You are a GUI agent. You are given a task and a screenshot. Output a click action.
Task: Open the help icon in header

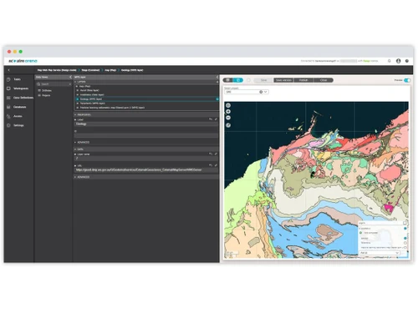pyautogui.click(x=407, y=61)
